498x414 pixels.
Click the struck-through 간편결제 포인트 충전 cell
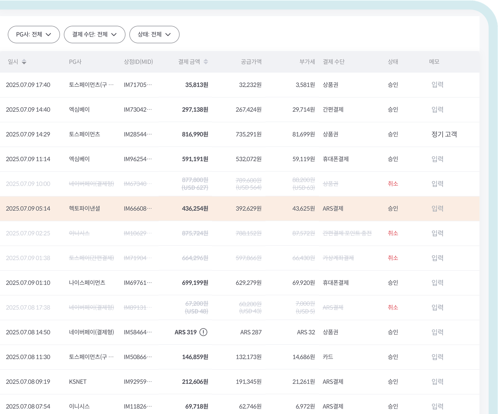click(x=347, y=233)
